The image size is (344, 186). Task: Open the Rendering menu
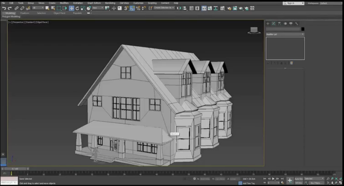(110, 3)
